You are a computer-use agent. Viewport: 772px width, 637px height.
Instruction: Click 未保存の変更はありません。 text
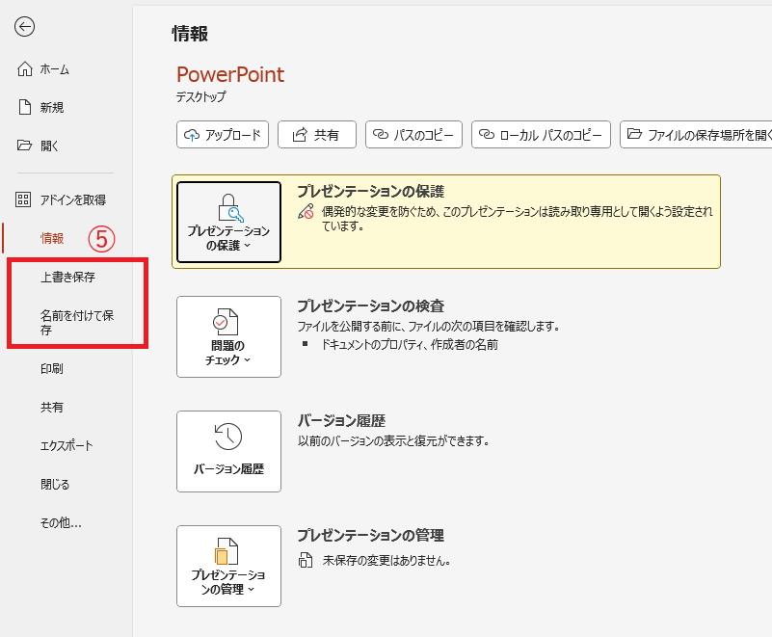click(x=386, y=560)
